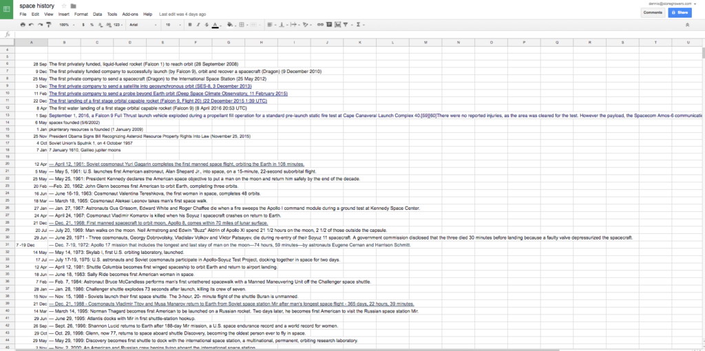Format as currency with dollar icon
Screen dimensions: 705x351
83,25
